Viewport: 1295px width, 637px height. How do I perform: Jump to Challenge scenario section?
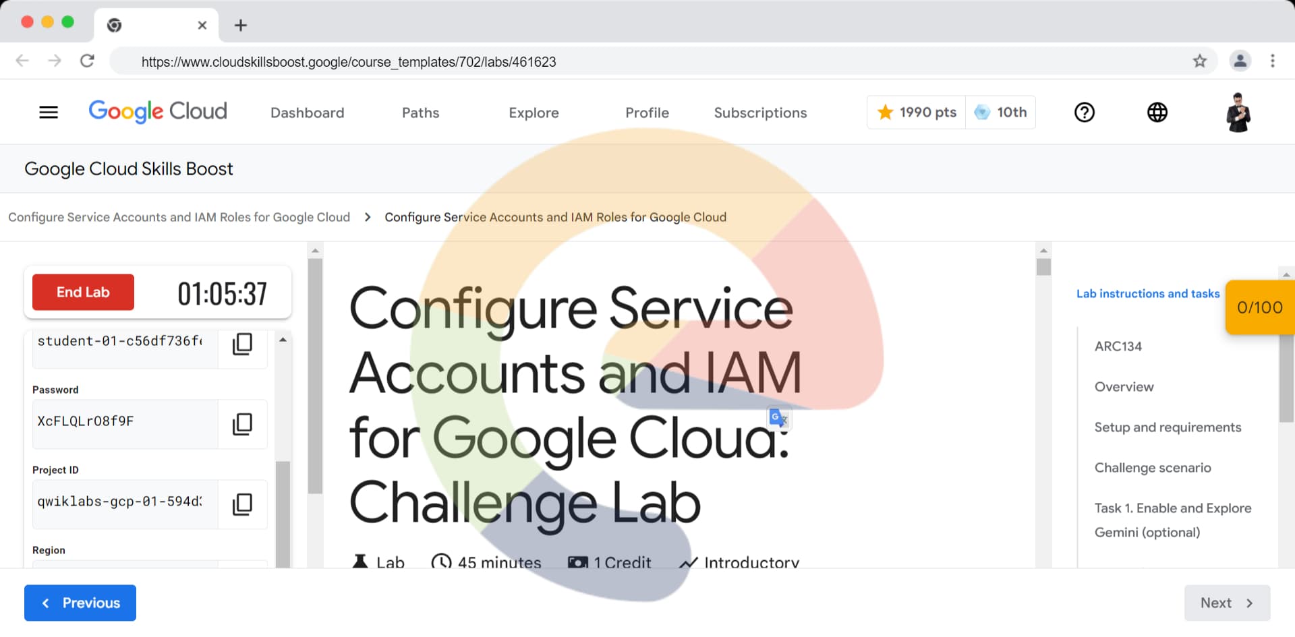pos(1153,468)
